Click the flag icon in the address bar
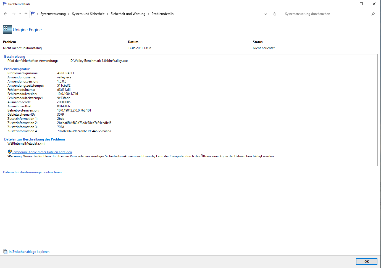The width and height of the screenshot is (381, 268). tap(33, 14)
